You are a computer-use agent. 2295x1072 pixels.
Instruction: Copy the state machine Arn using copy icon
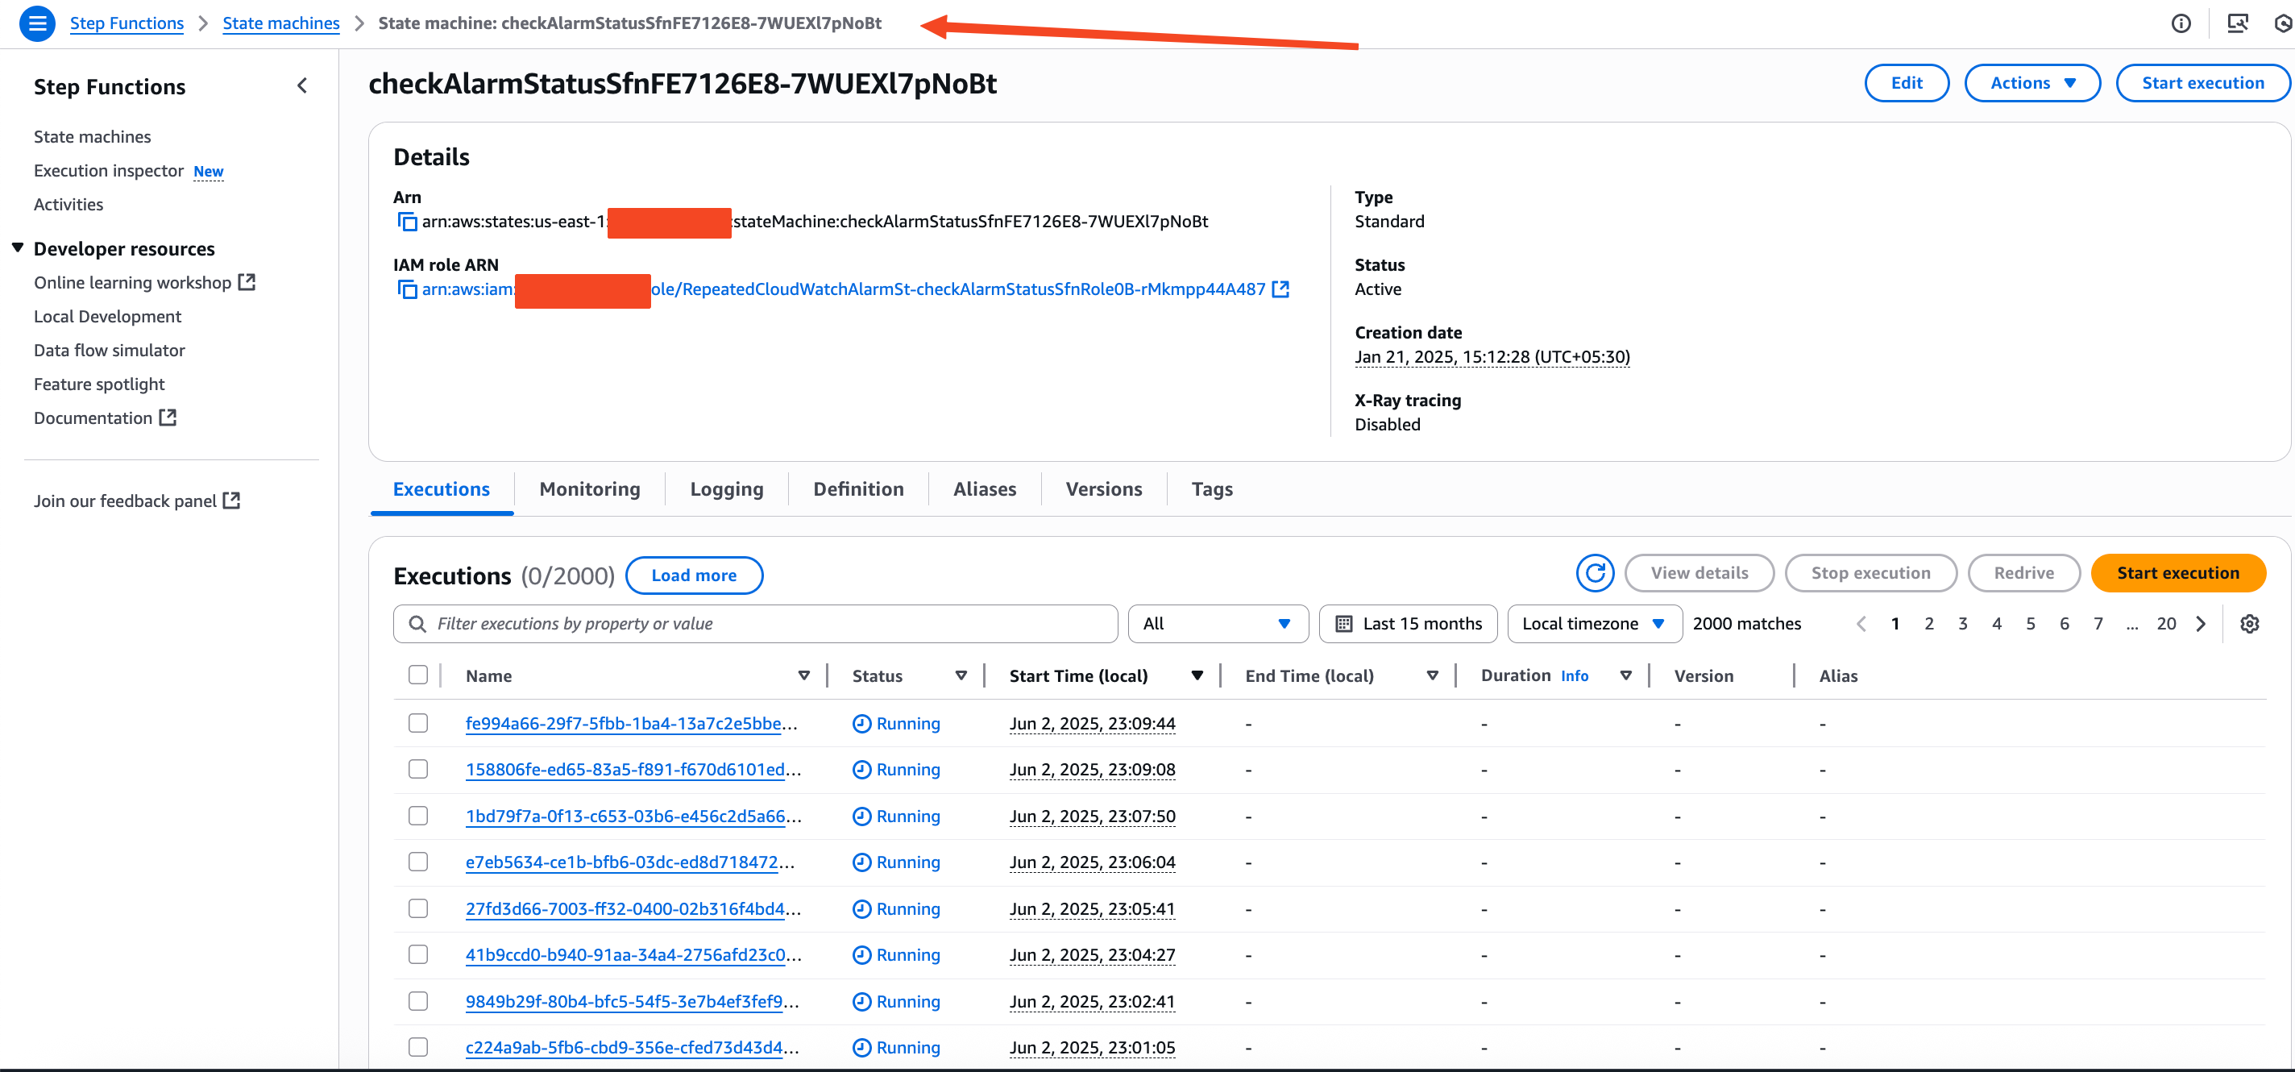click(x=407, y=222)
